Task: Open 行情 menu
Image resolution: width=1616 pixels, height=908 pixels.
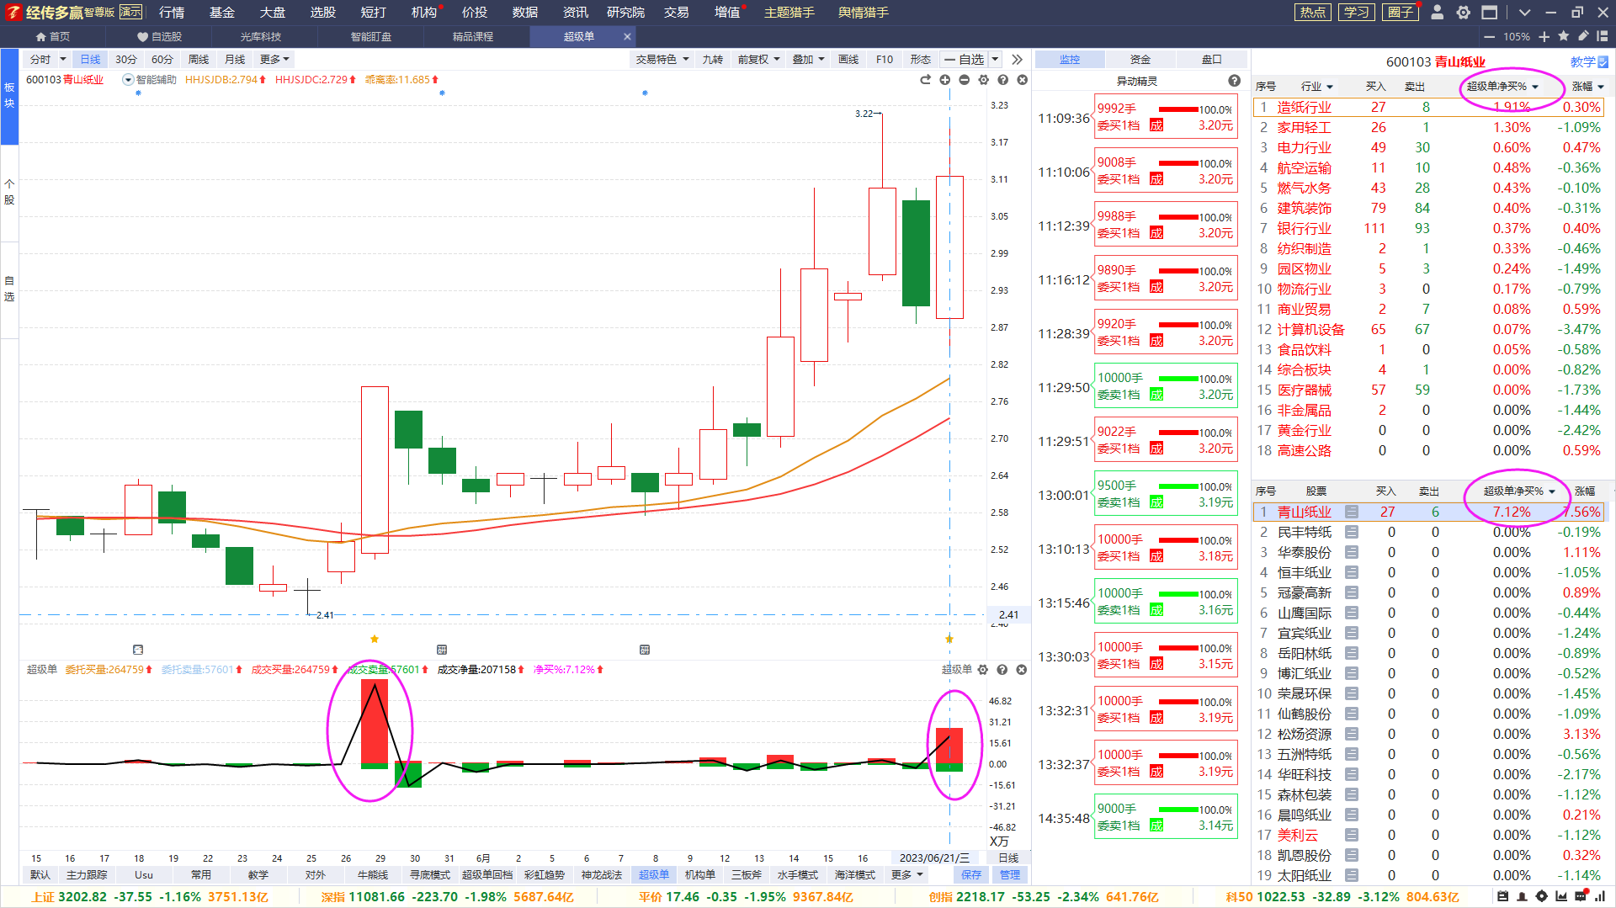Action: pyautogui.click(x=172, y=13)
